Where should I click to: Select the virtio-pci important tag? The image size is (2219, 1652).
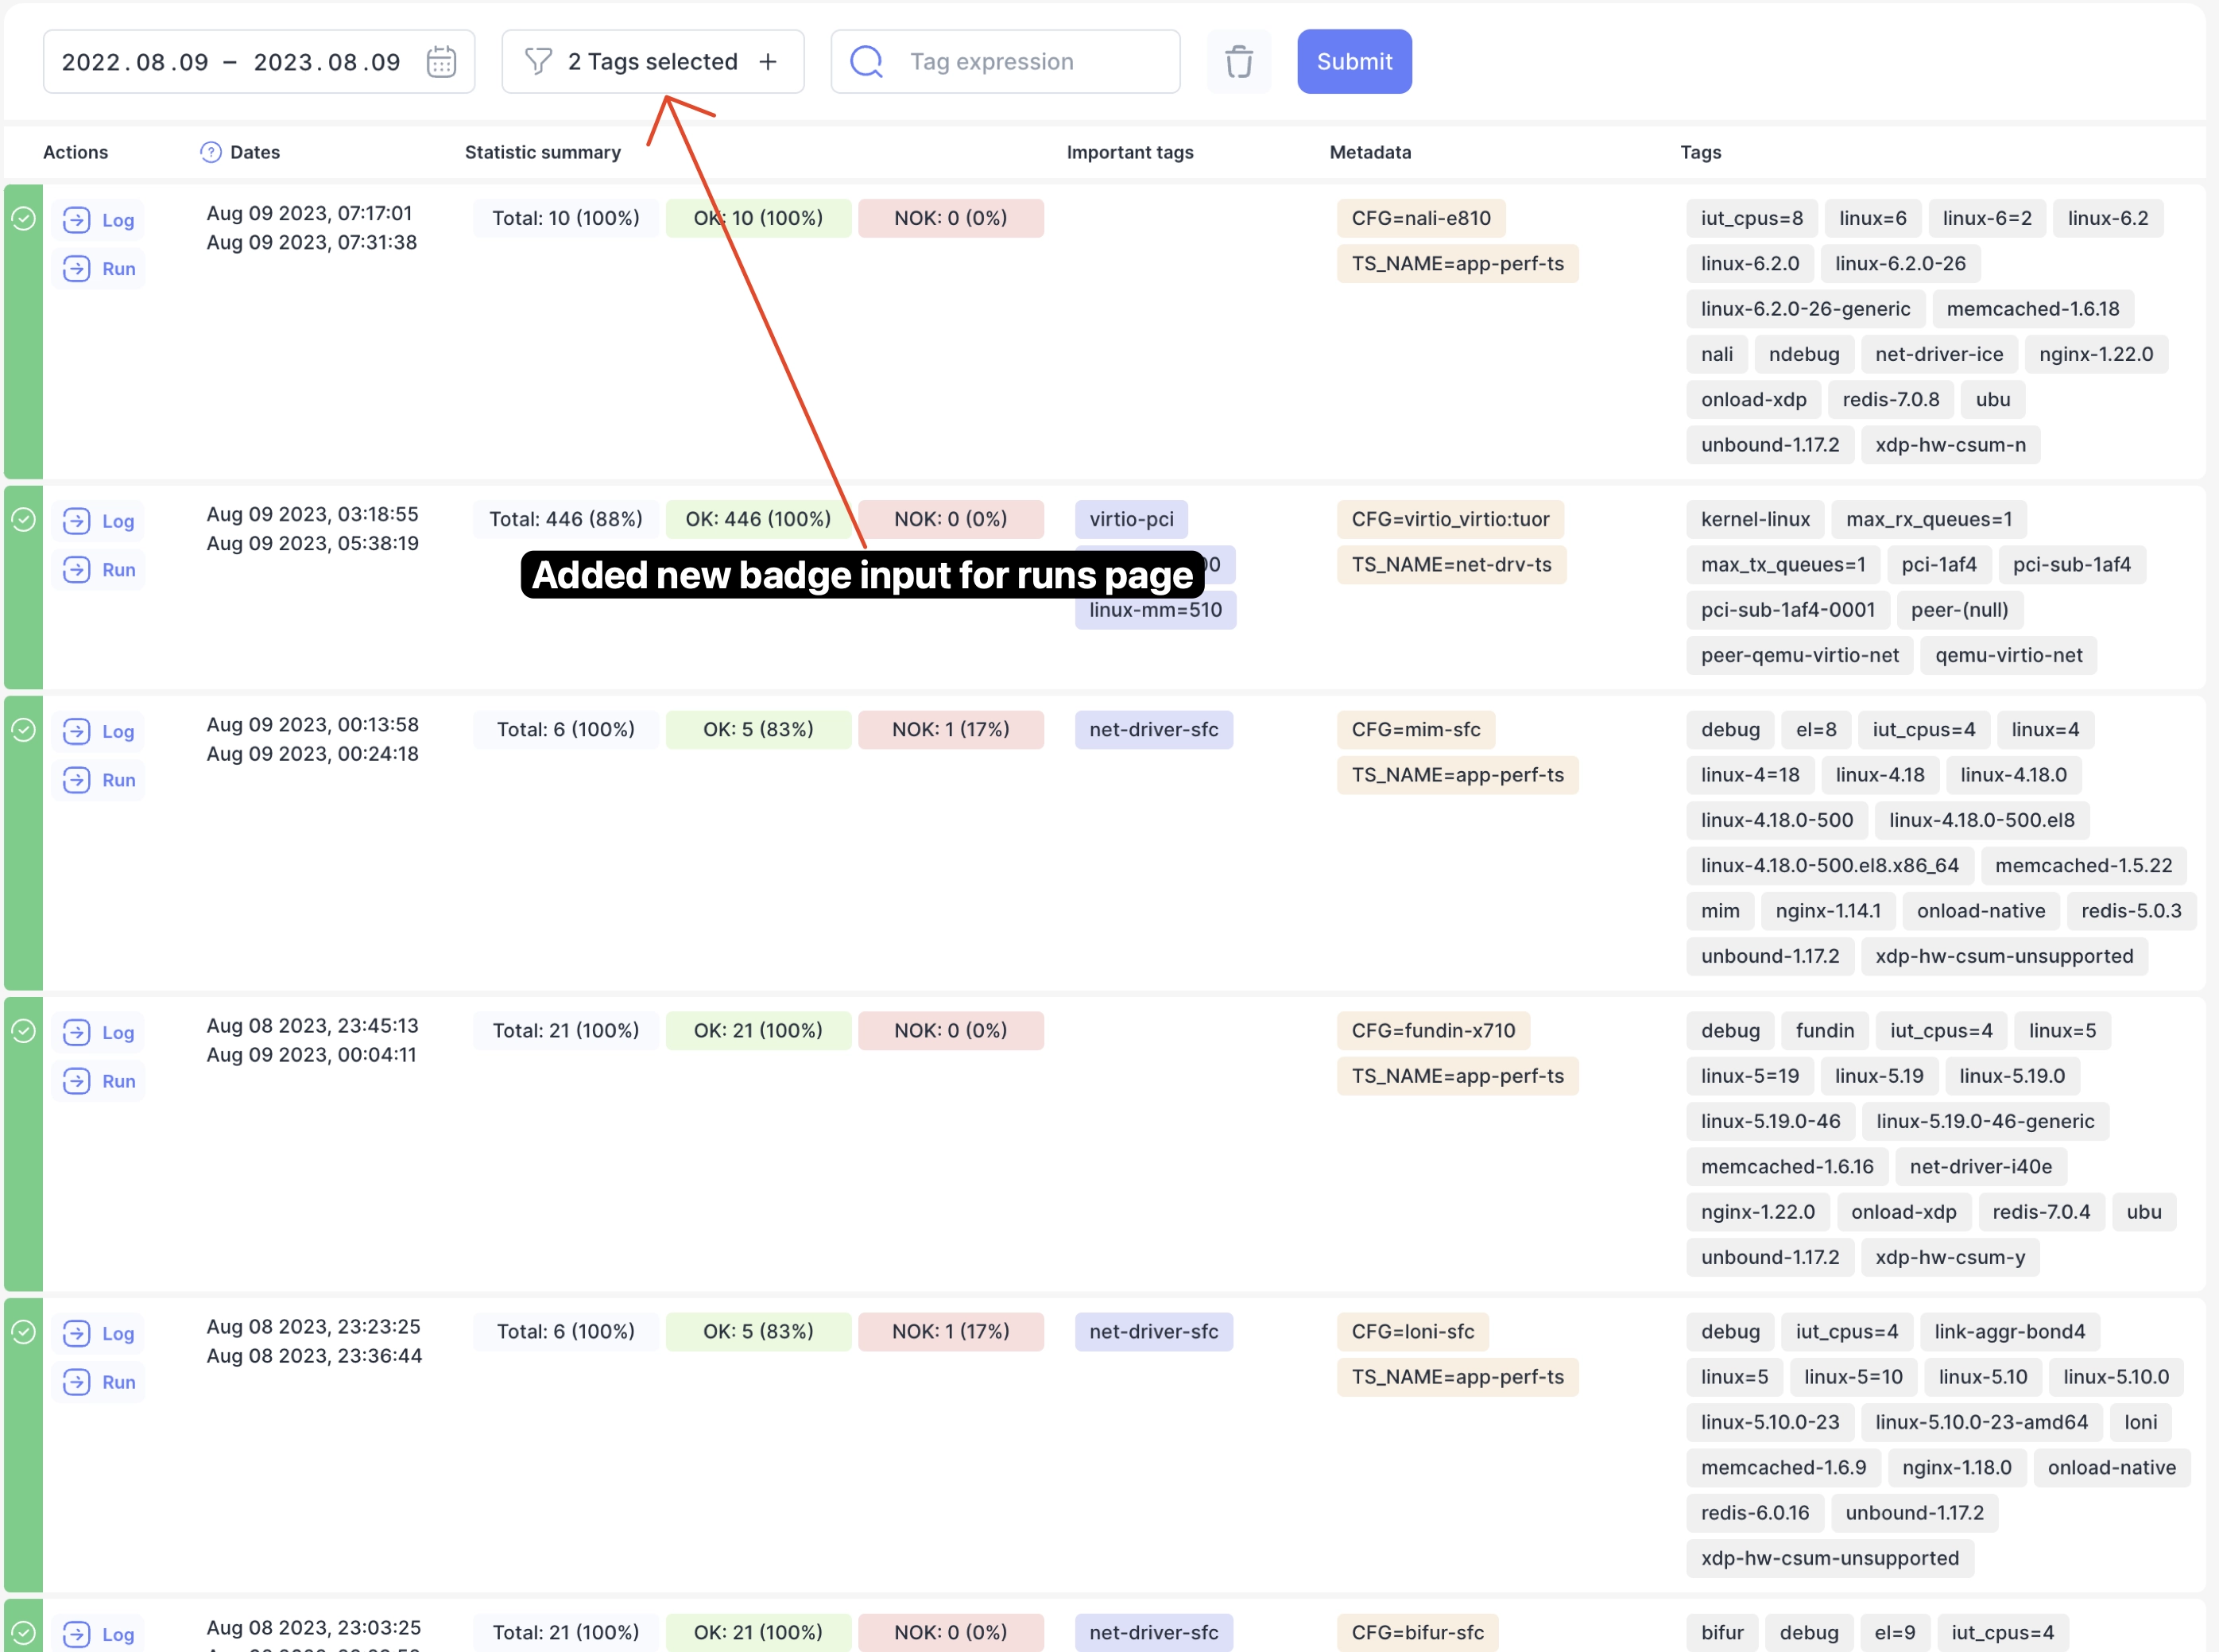1130,519
